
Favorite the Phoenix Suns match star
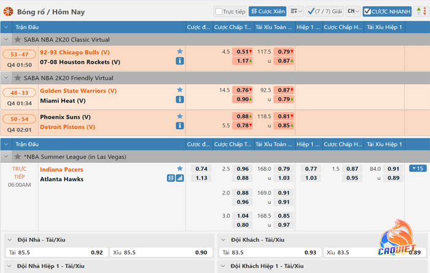coord(179,116)
